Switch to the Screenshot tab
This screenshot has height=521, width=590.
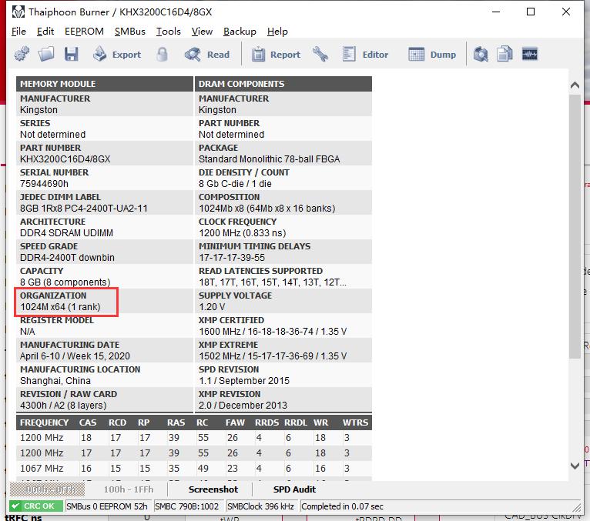[x=213, y=489]
